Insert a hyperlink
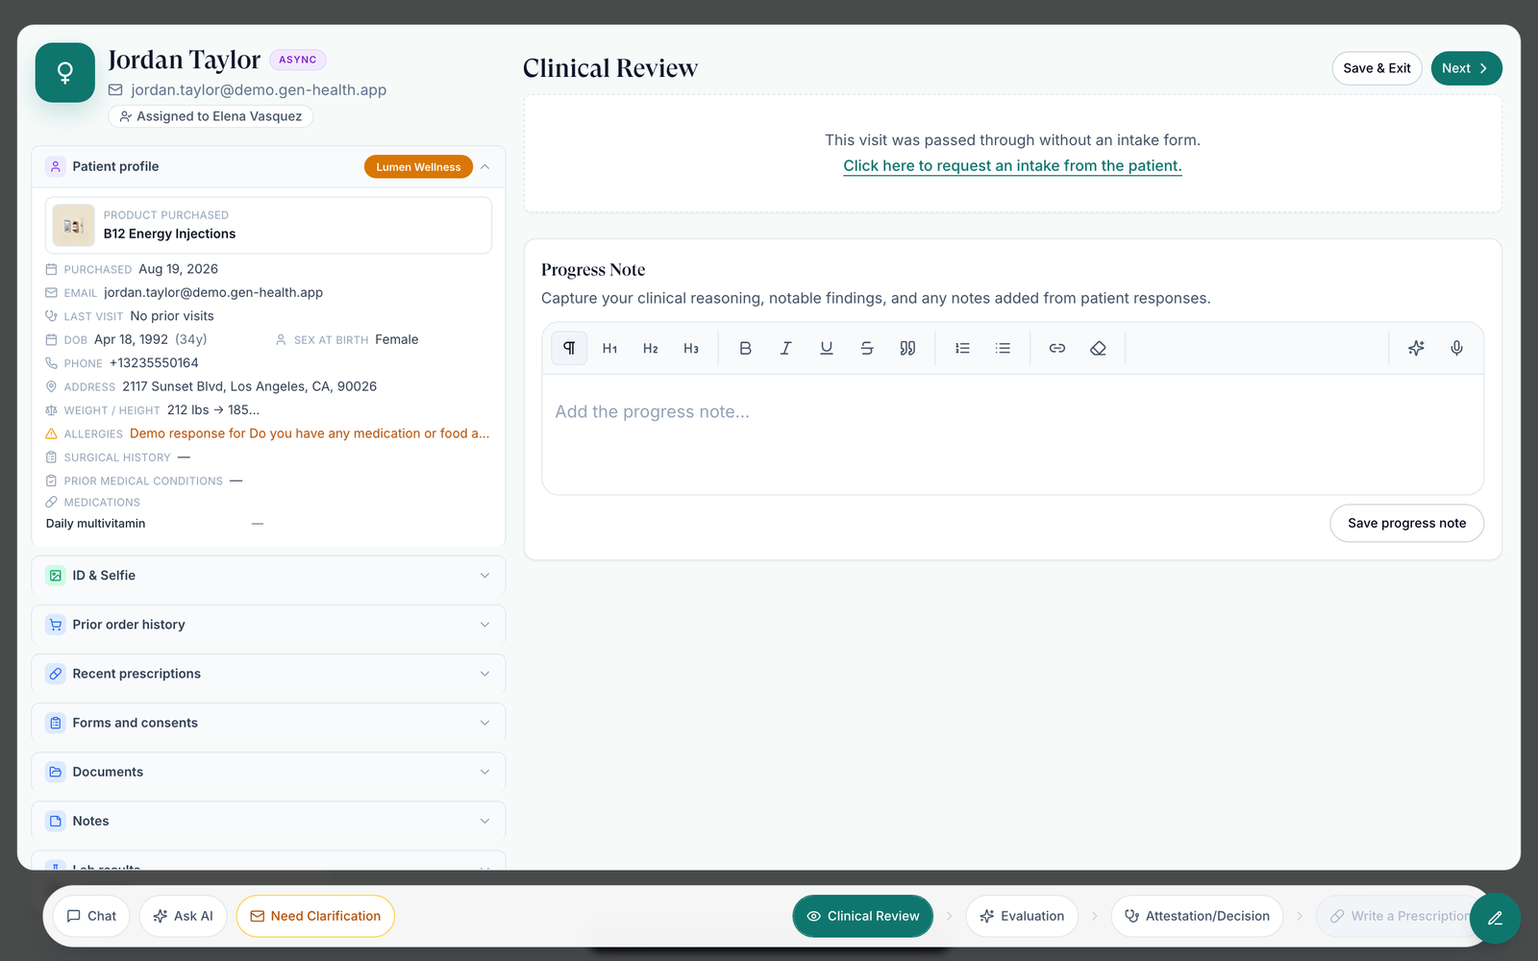Screen dimensions: 1538x961 click(1057, 348)
